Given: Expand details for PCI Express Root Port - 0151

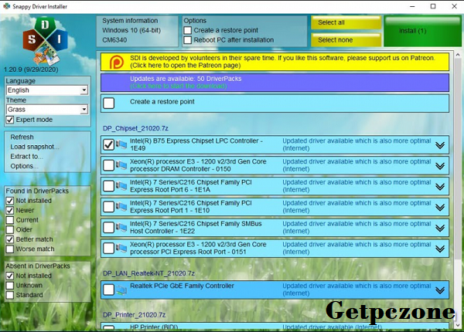Looking at the screenshot, I should tap(440, 249).
